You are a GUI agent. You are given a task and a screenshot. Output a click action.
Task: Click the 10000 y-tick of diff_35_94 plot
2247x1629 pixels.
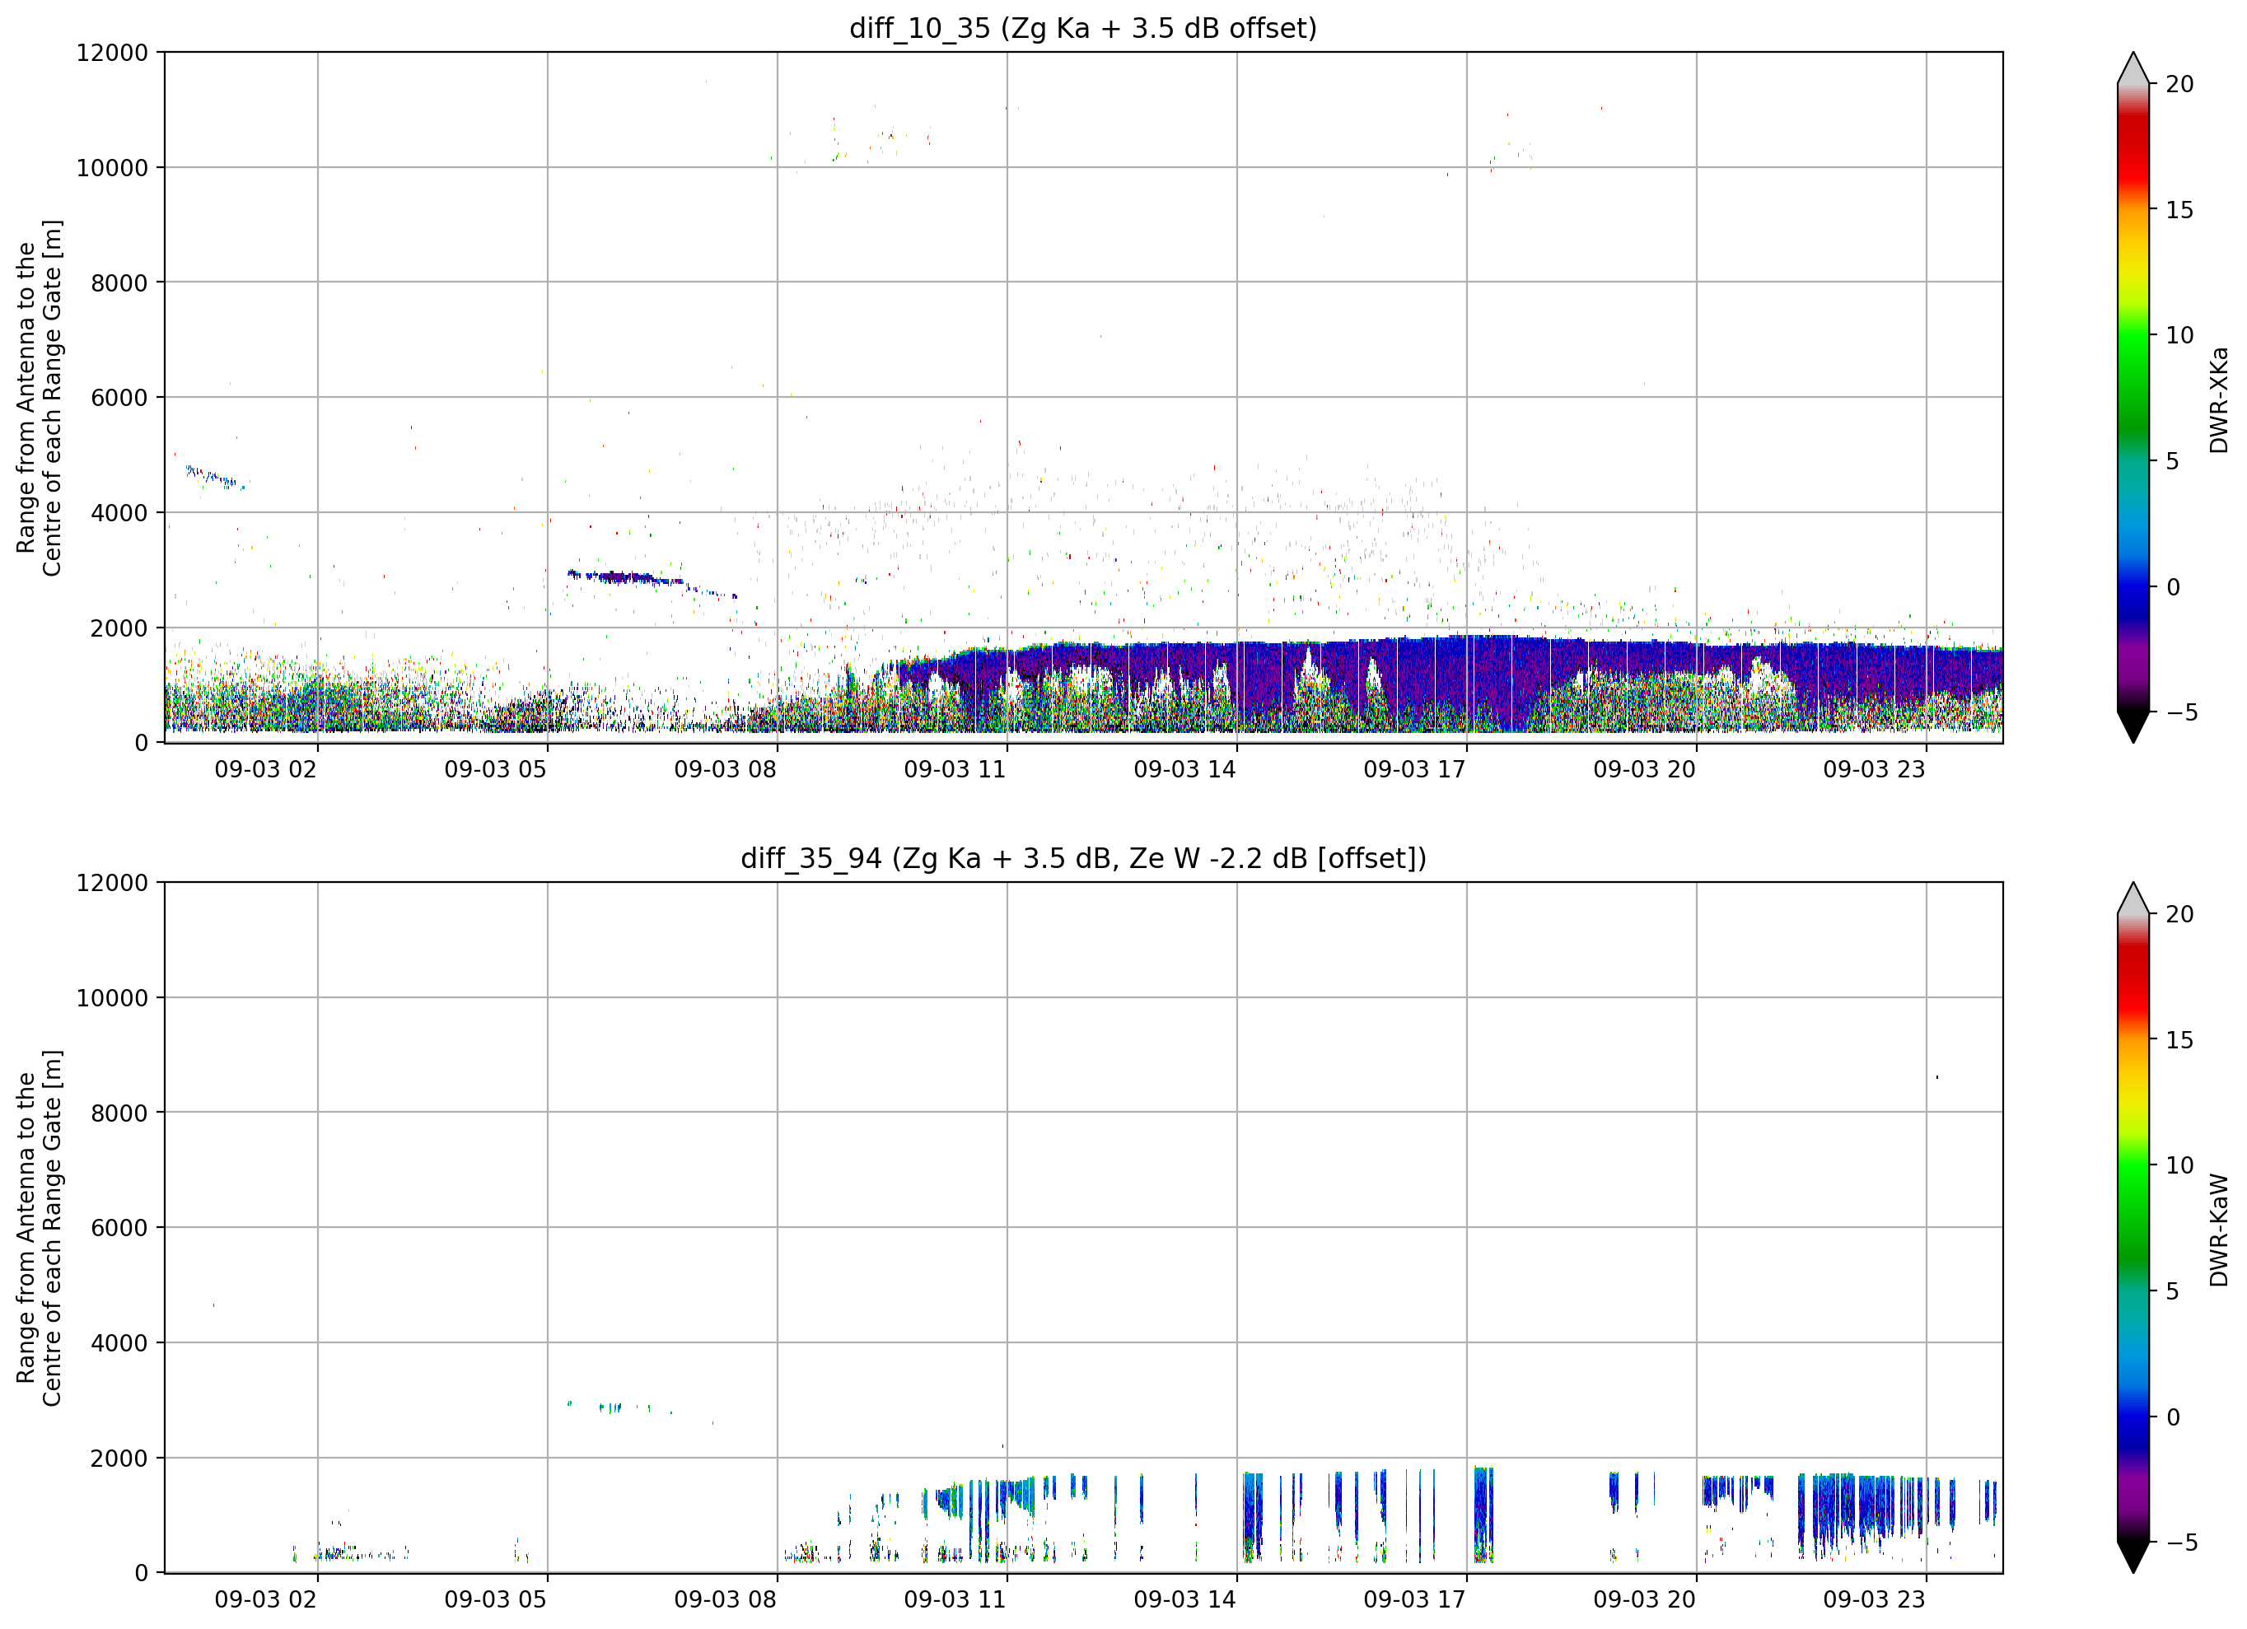tap(112, 999)
